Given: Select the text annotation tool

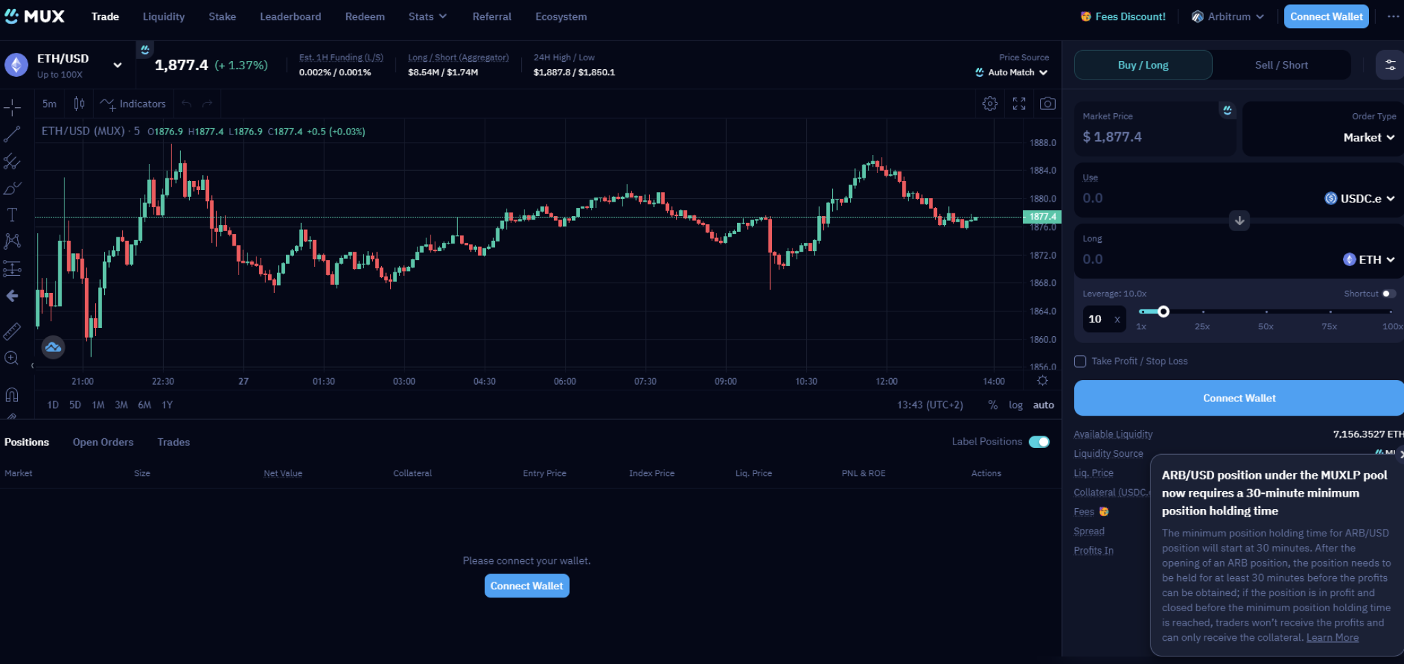Looking at the screenshot, I should click(12, 214).
